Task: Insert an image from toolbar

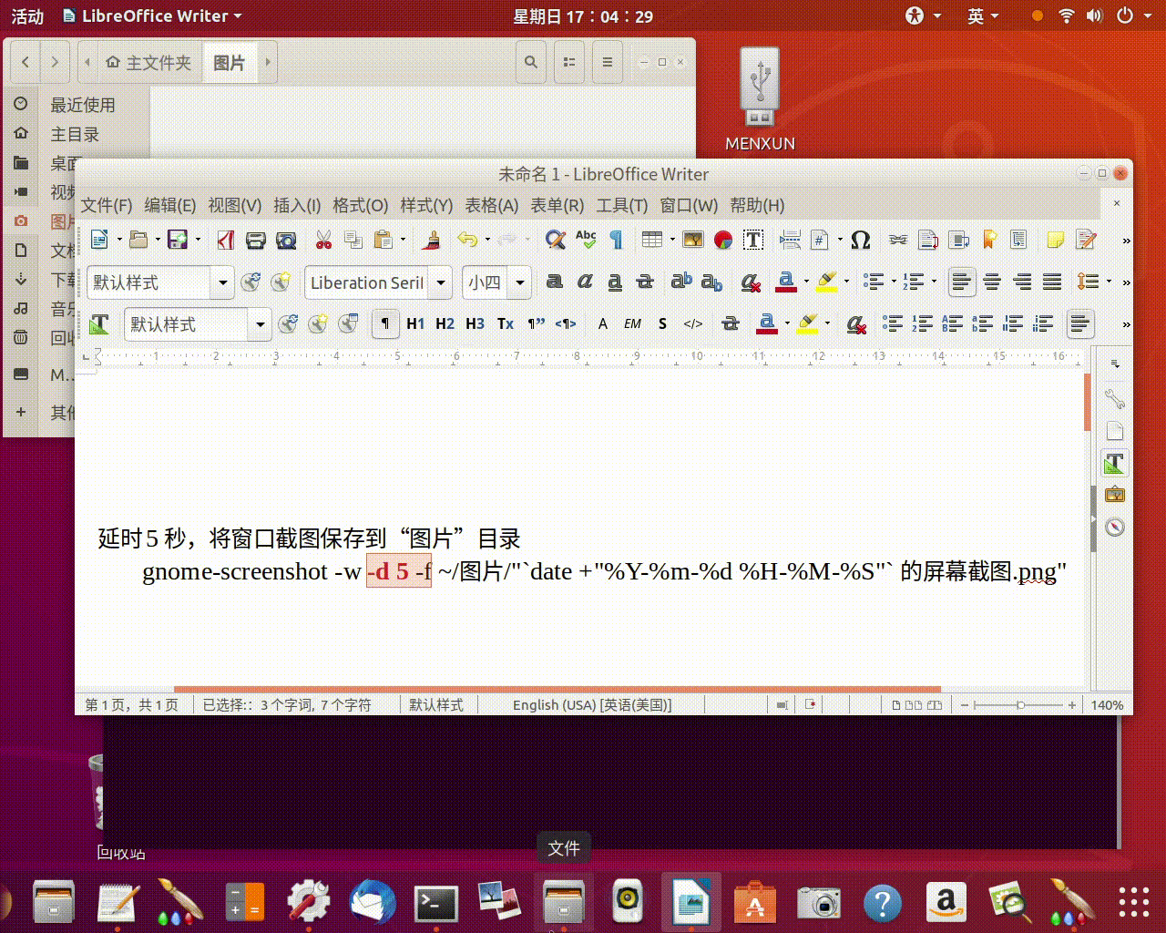Action: [693, 240]
